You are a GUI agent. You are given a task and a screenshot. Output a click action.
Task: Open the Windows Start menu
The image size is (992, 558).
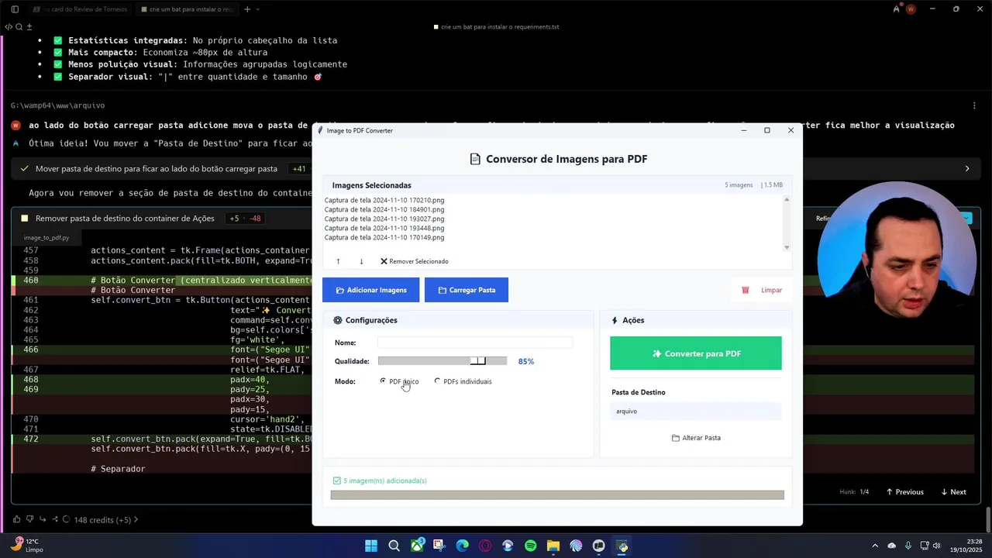pyautogui.click(x=371, y=546)
